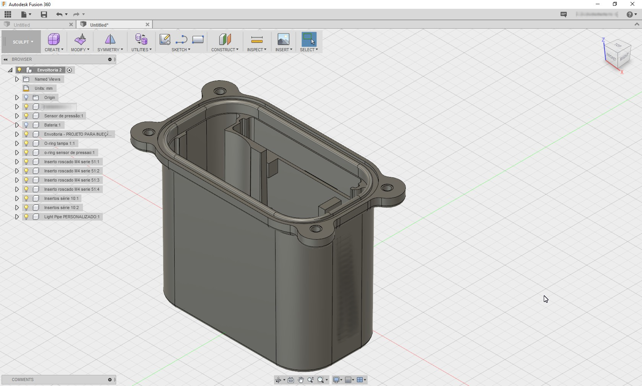
Task: Select o-ring sensor de pressao:1 item
Action: (69, 152)
